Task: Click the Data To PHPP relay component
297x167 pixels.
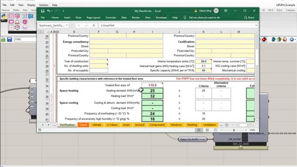Action: 193,139
